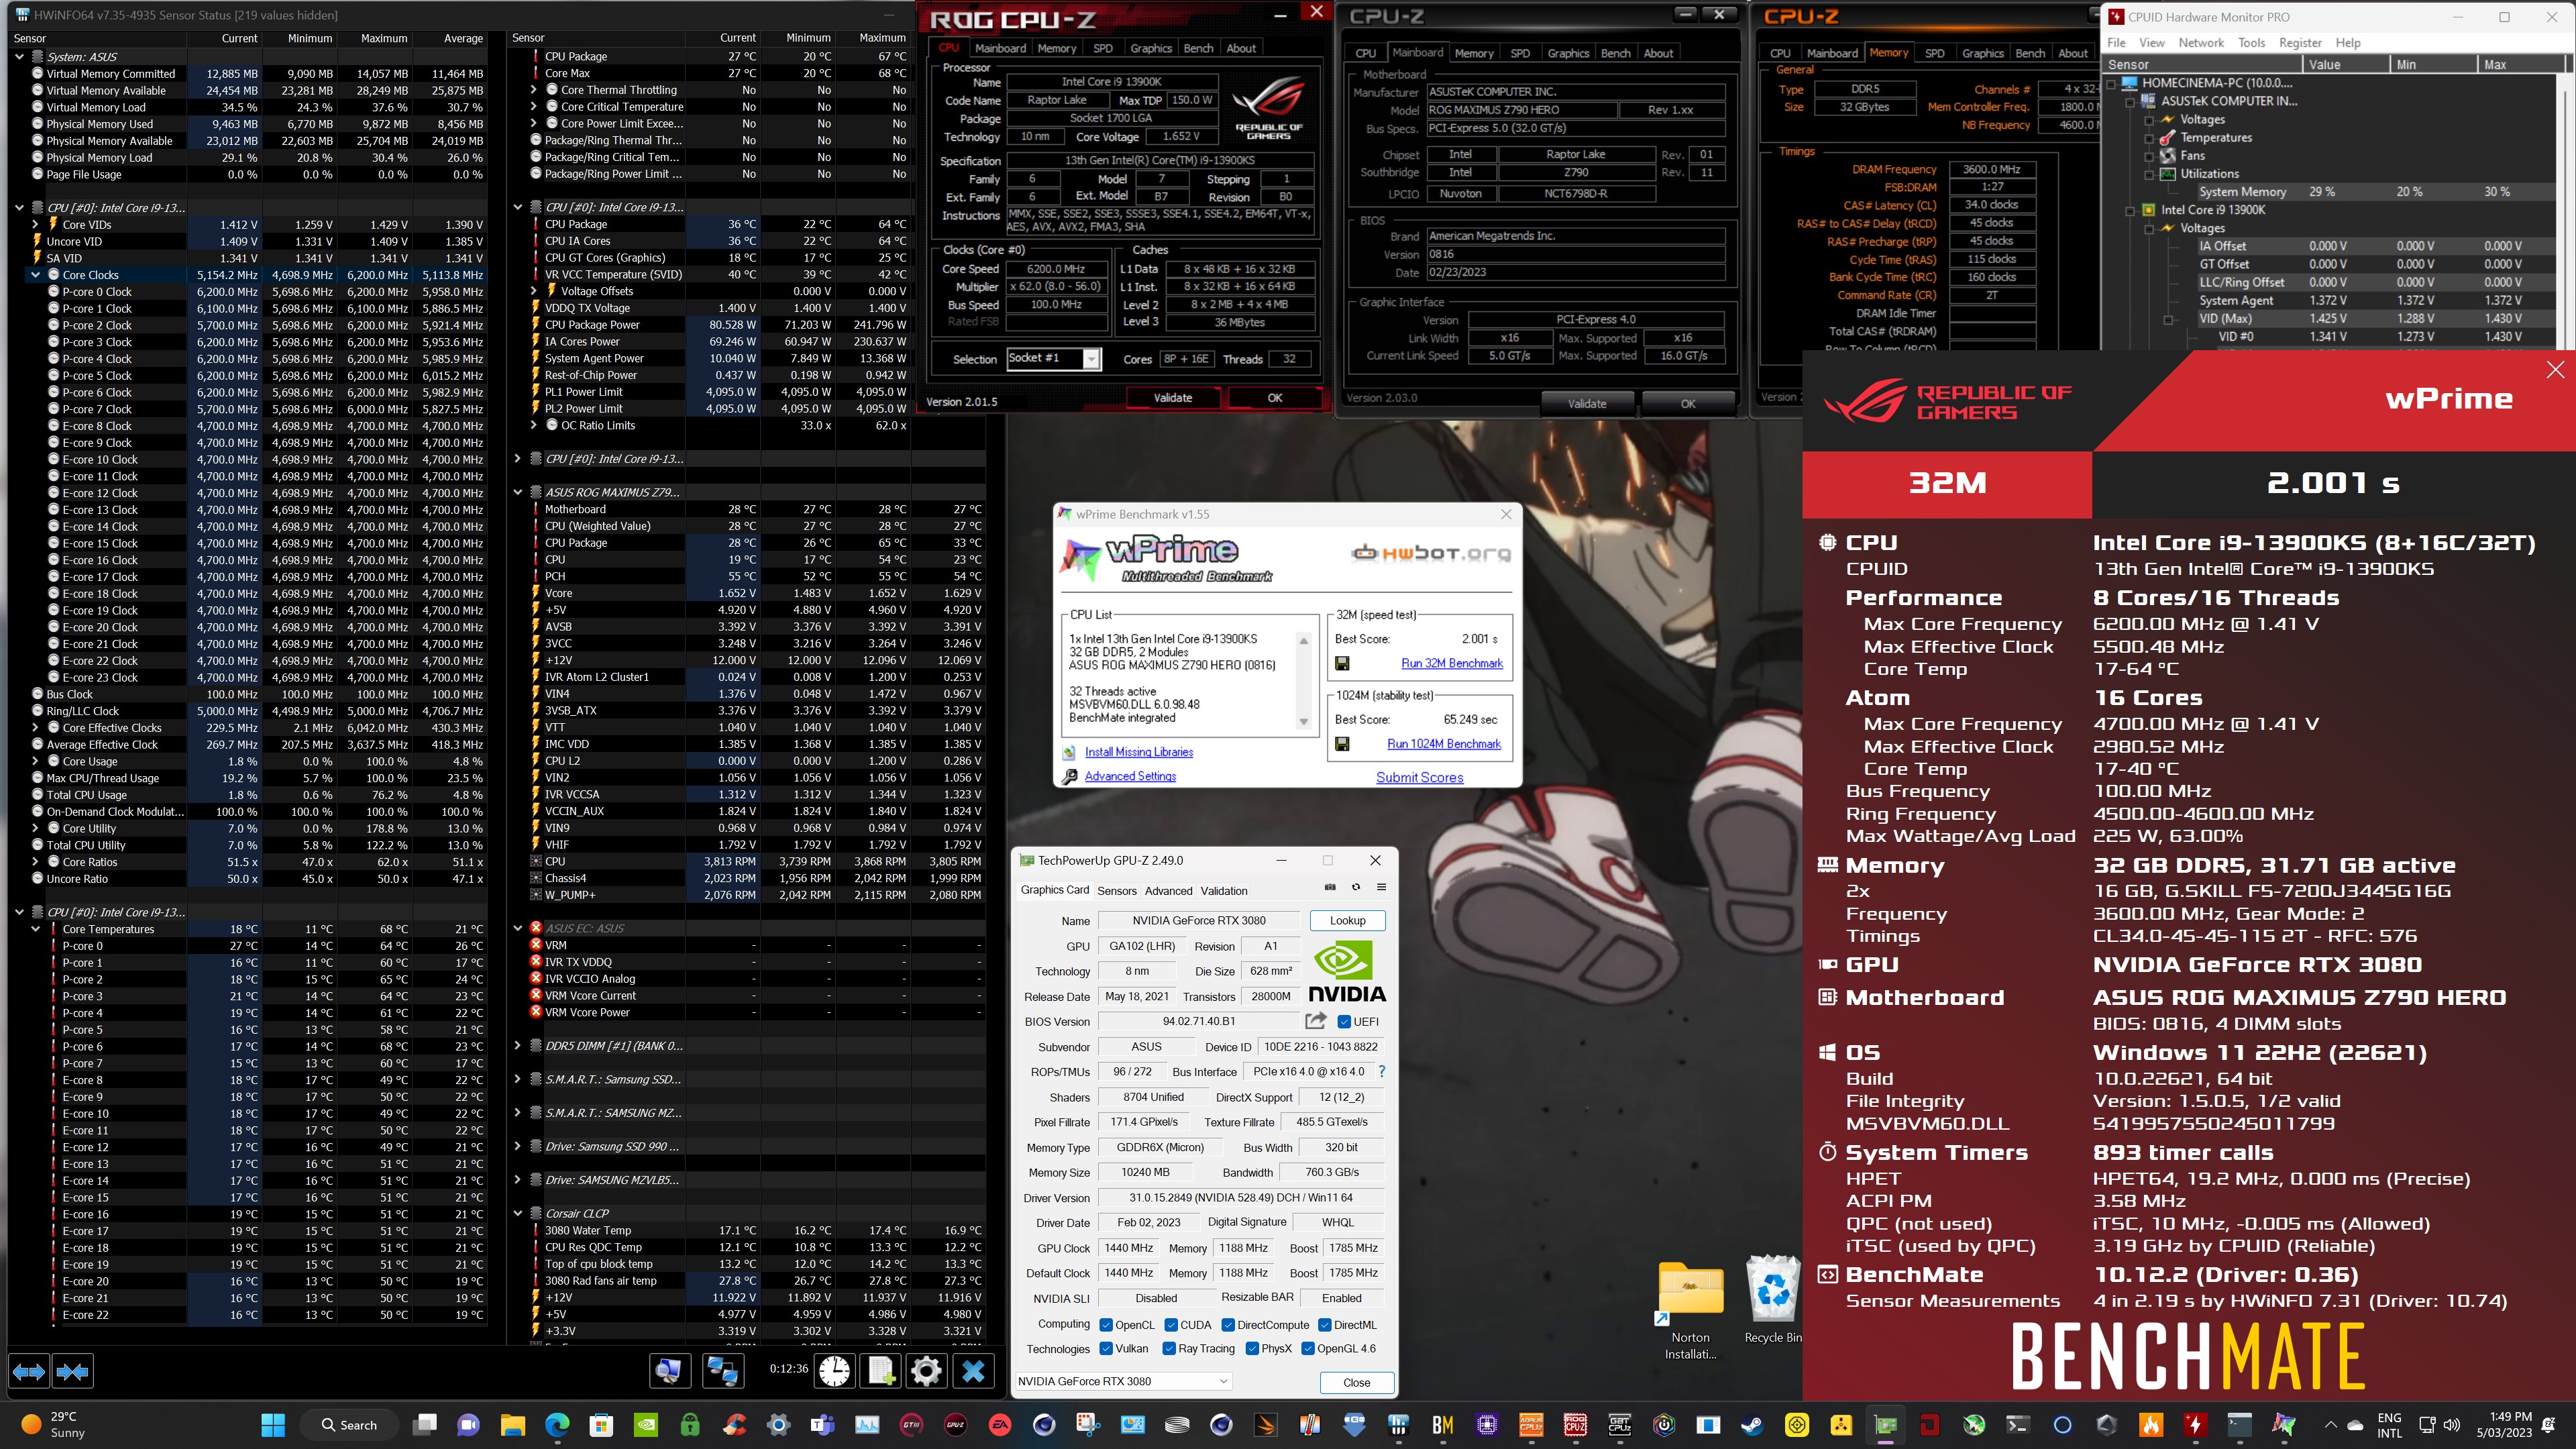Toggle OpenCL checkbox in GPU-Z
This screenshot has width=2576, height=1449.
[x=1106, y=1324]
